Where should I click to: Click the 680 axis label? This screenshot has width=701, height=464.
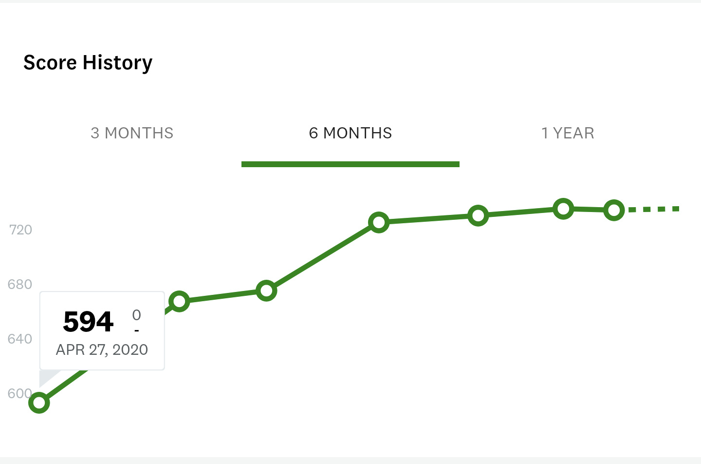coord(20,284)
